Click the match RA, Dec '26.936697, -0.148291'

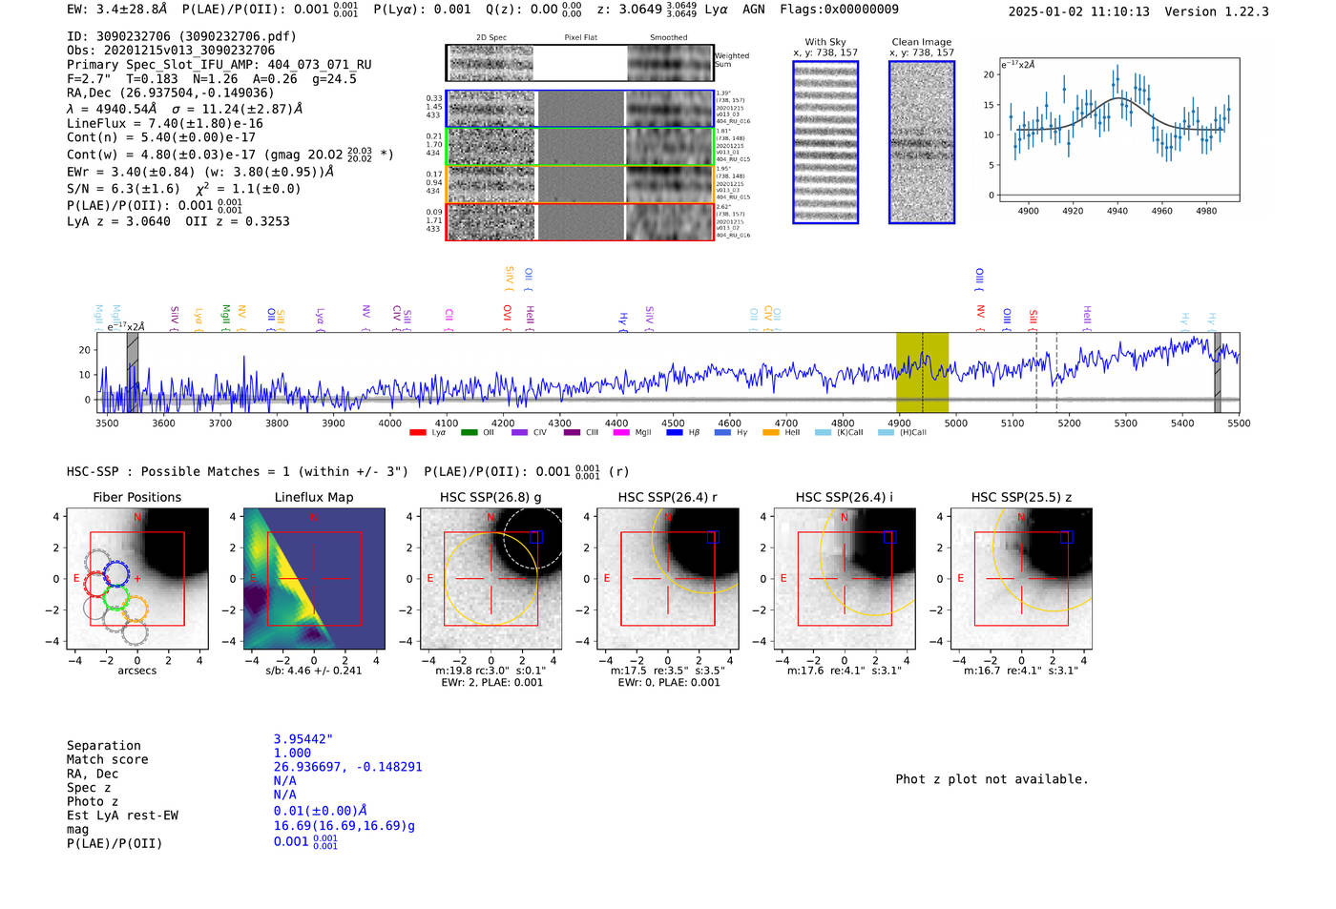click(347, 767)
